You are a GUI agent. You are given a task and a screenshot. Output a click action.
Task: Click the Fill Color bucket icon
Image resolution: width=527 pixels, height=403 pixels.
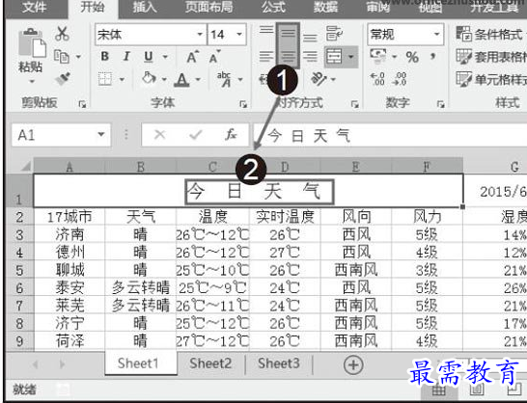click(x=149, y=79)
